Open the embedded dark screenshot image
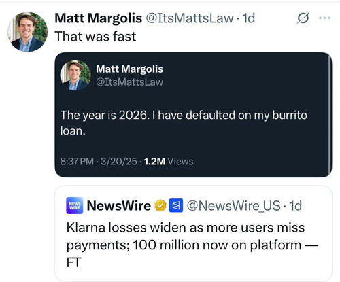Image resolution: width=340 pixels, height=282 pixels. point(193,115)
